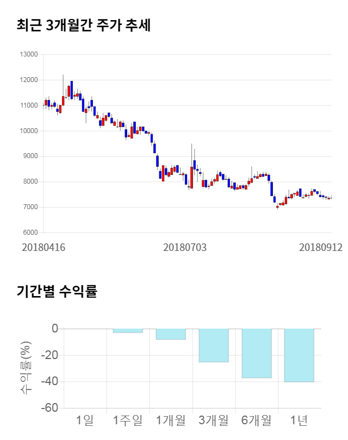Click the 6000 price axis label
This screenshot has width=348, height=440.
click(x=30, y=232)
